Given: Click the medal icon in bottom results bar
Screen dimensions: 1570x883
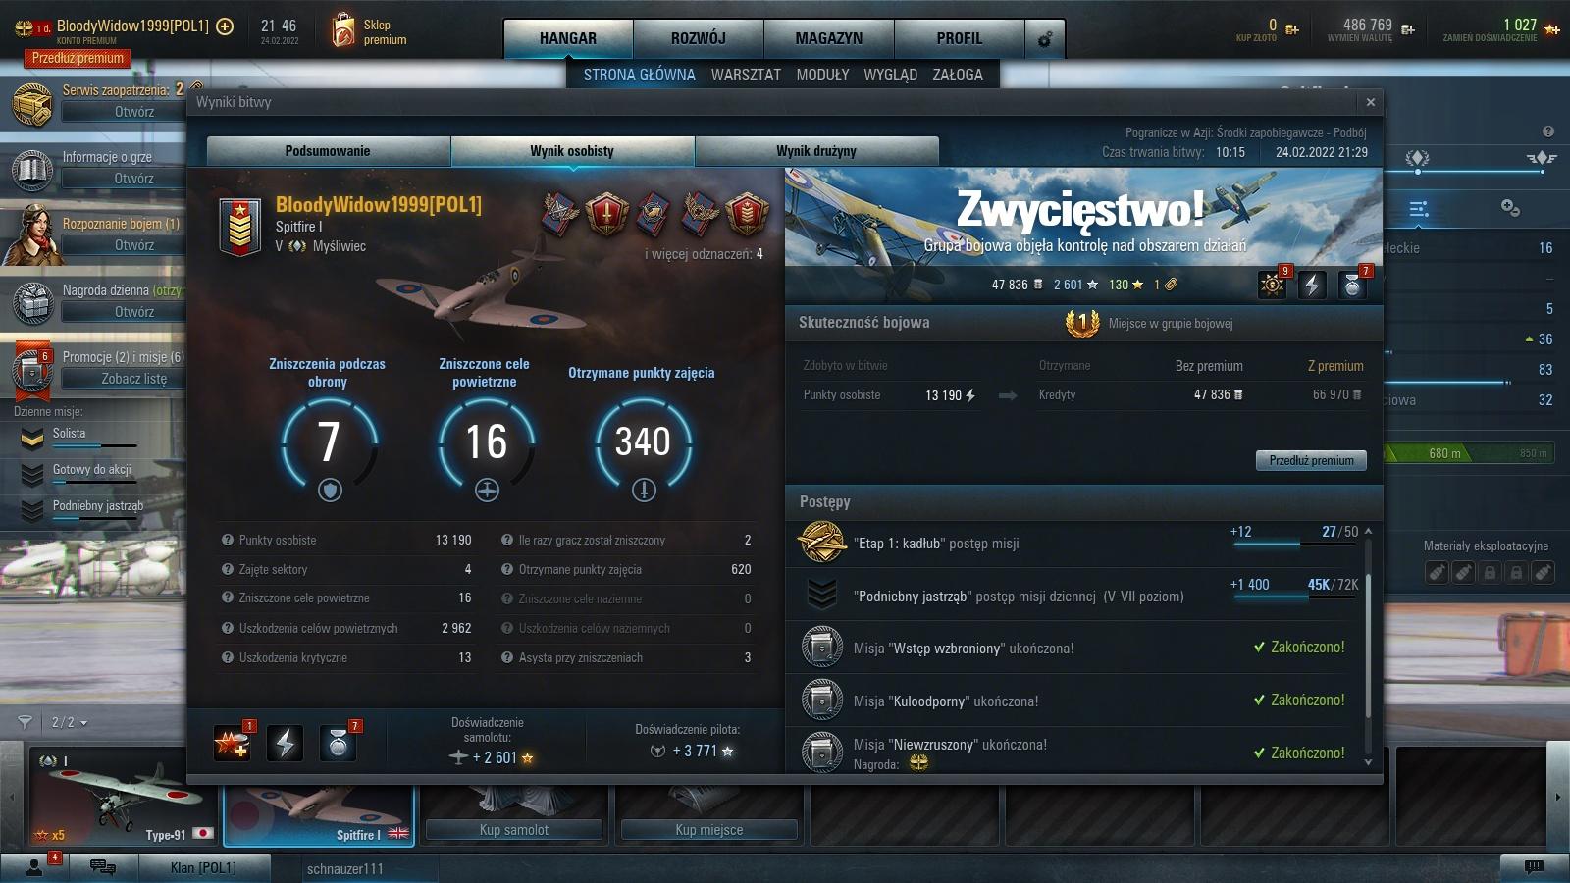Looking at the screenshot, I should click(339, 744).
